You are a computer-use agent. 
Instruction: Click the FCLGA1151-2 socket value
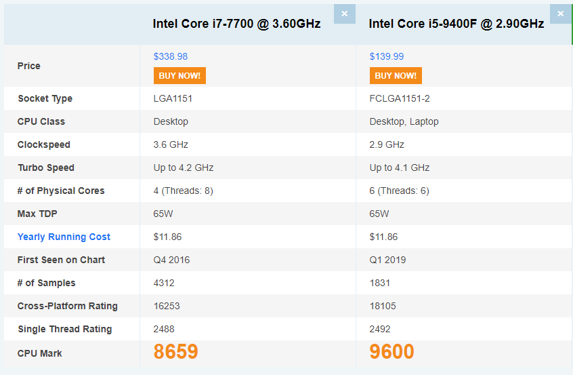point(400,98)
